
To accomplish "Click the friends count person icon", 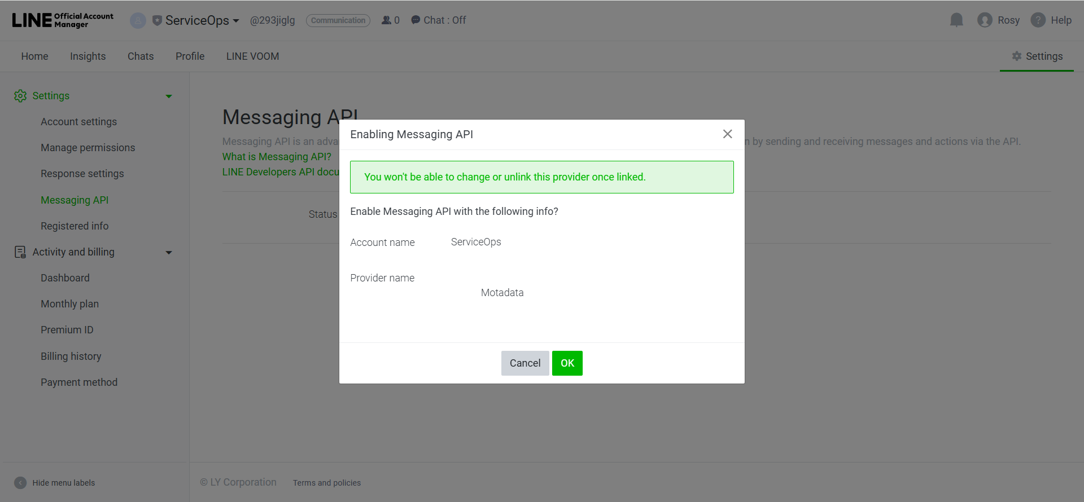I will [x=386, y=20].
